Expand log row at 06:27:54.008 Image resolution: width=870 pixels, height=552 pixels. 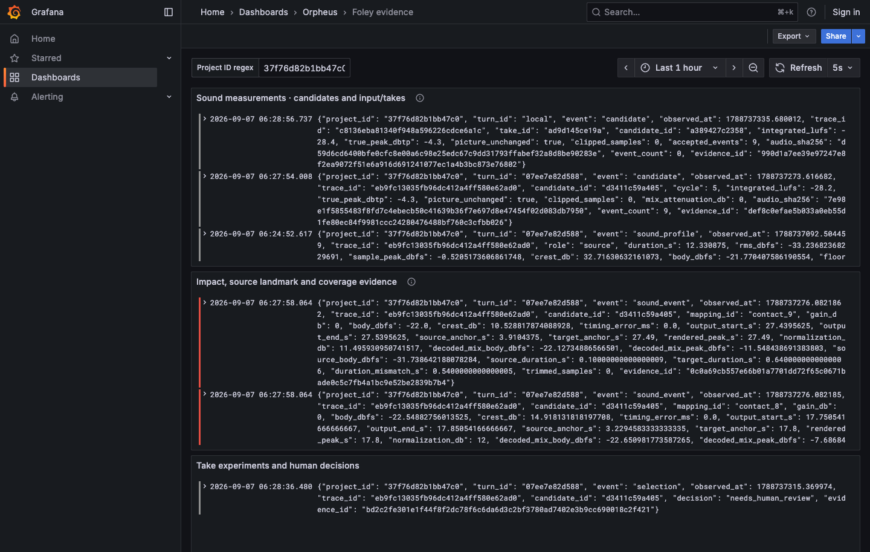[x=205, y=177]
